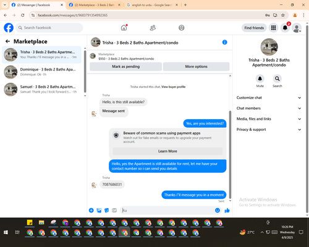
Task: Click the 'Yes, are you interested?' message
Action: click(205, 124)
